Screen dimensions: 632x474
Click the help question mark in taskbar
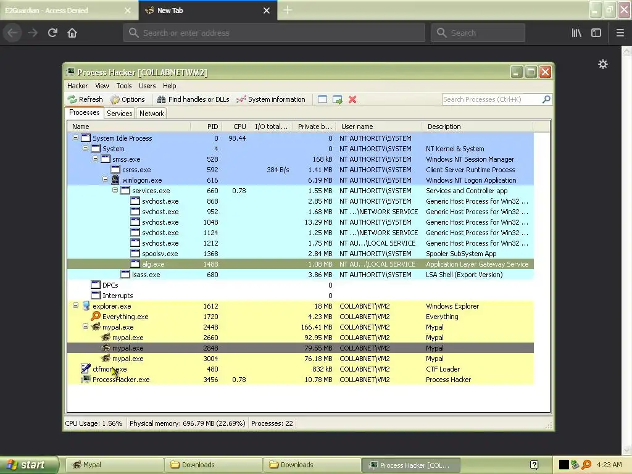point(534,465)
